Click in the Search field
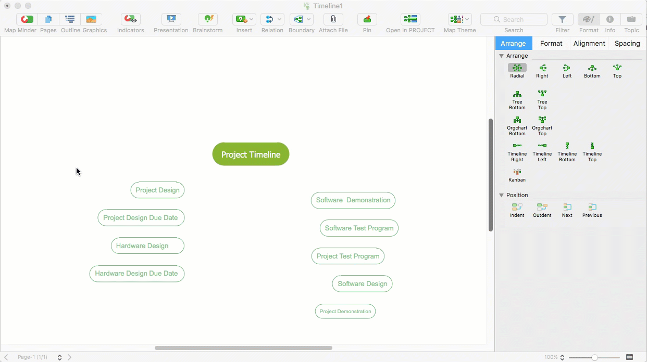Screen dimensions: 647x362 pos(514,19)
